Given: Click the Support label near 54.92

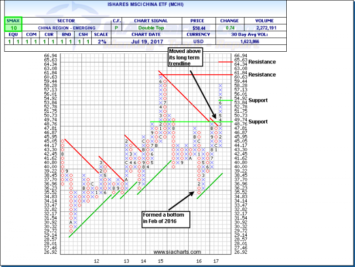Looking at the screenshot, I should (258, 100).
